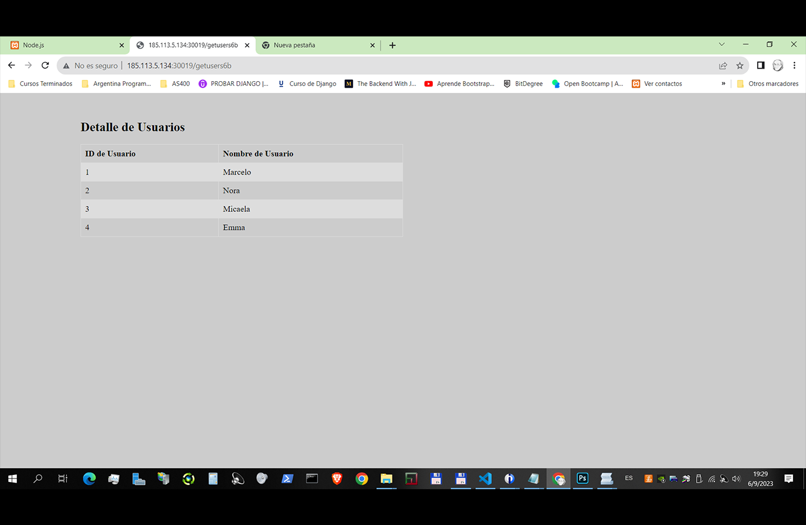
Task: Open PowerShell from the taskbar
Action: [287, 478]
